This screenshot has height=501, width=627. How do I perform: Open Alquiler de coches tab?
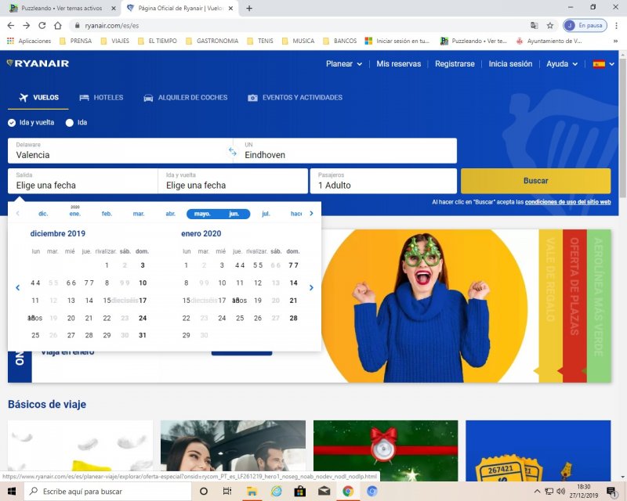(185, 98)
